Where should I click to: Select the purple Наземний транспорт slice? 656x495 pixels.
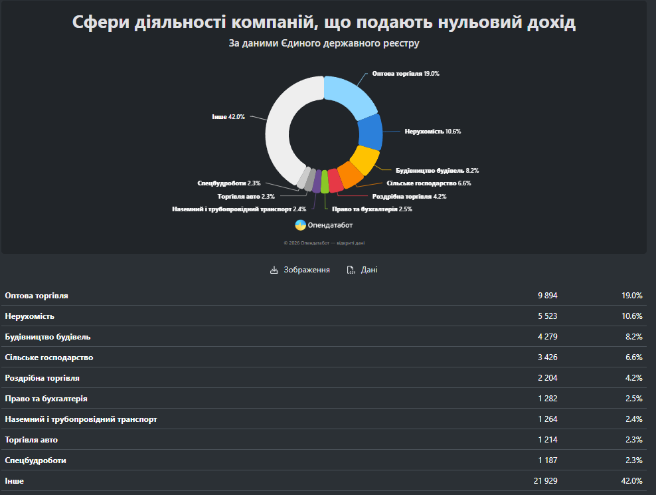pos(317,181)
